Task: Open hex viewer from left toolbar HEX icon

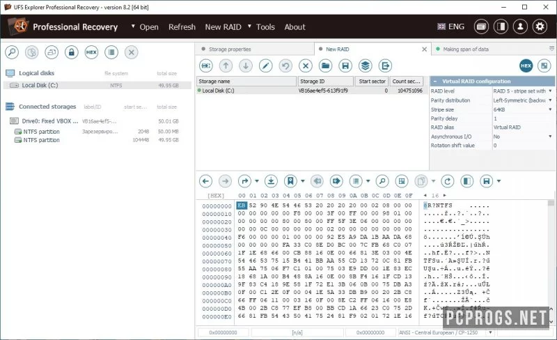Action: click(91, 52)
